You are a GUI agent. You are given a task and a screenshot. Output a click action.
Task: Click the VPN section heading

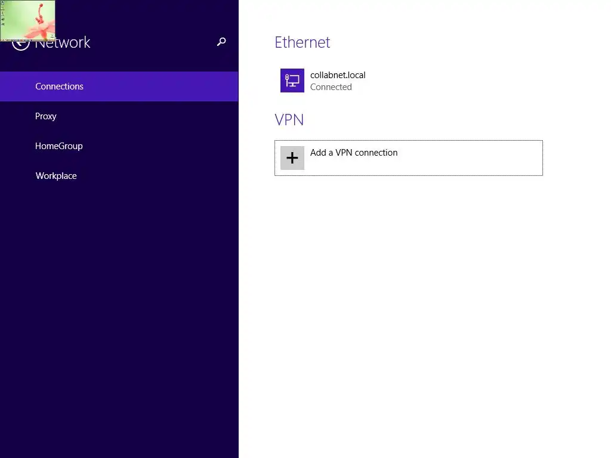pyautogui.click(x=289, y=120)
